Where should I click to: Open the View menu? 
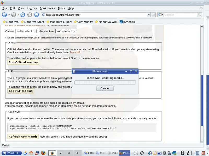21,8
